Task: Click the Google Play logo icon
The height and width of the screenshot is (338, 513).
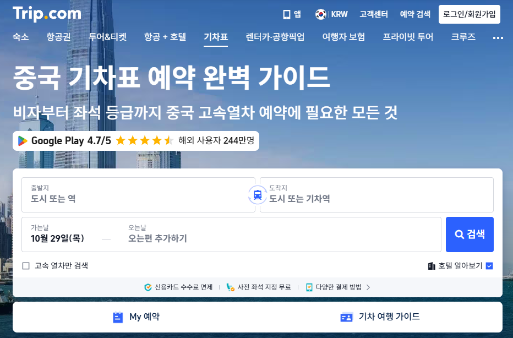Action: coord(22,141)
